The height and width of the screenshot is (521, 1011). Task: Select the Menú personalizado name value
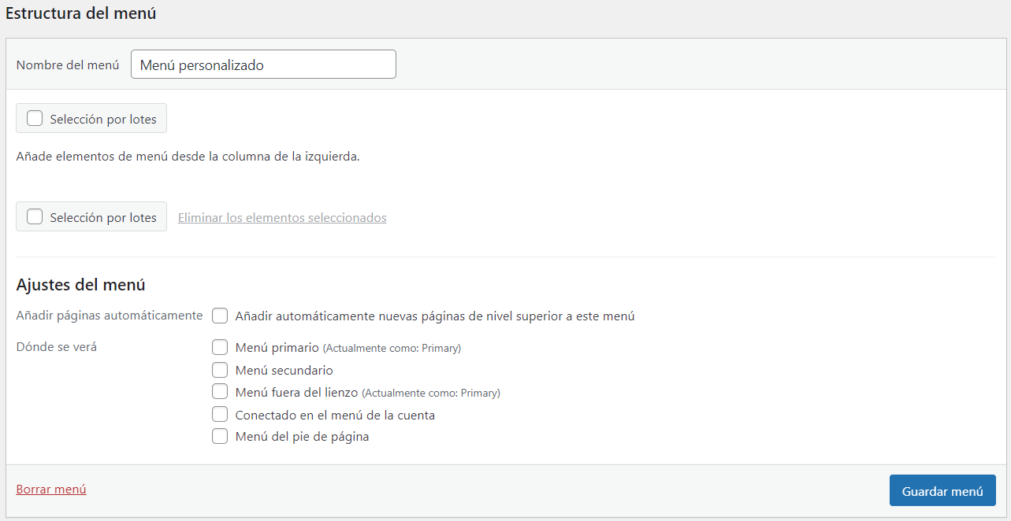click(x=262, y=64)
